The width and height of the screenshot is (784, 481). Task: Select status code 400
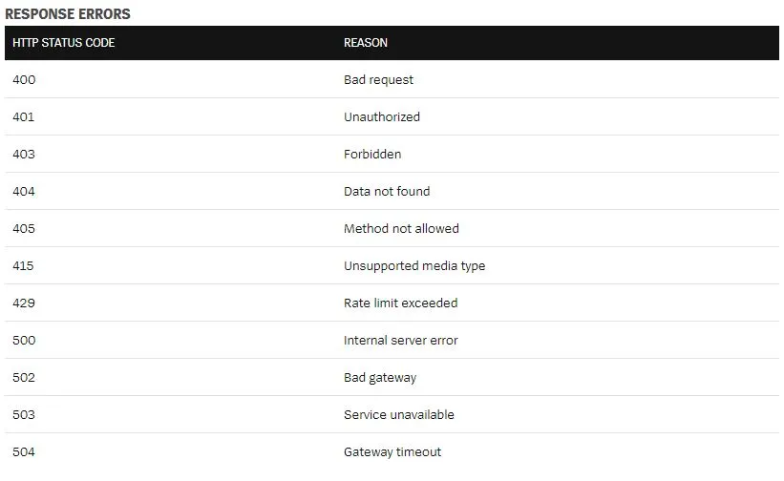pyautogui.click(x=24, y=80)
